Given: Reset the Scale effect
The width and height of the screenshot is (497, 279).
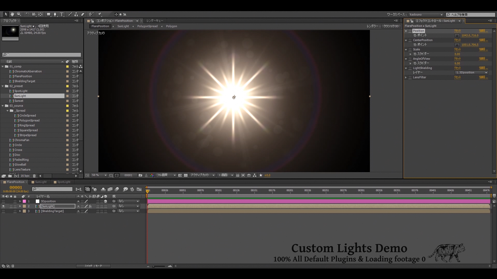Looking at the screenshot, I should click(457, 49).
